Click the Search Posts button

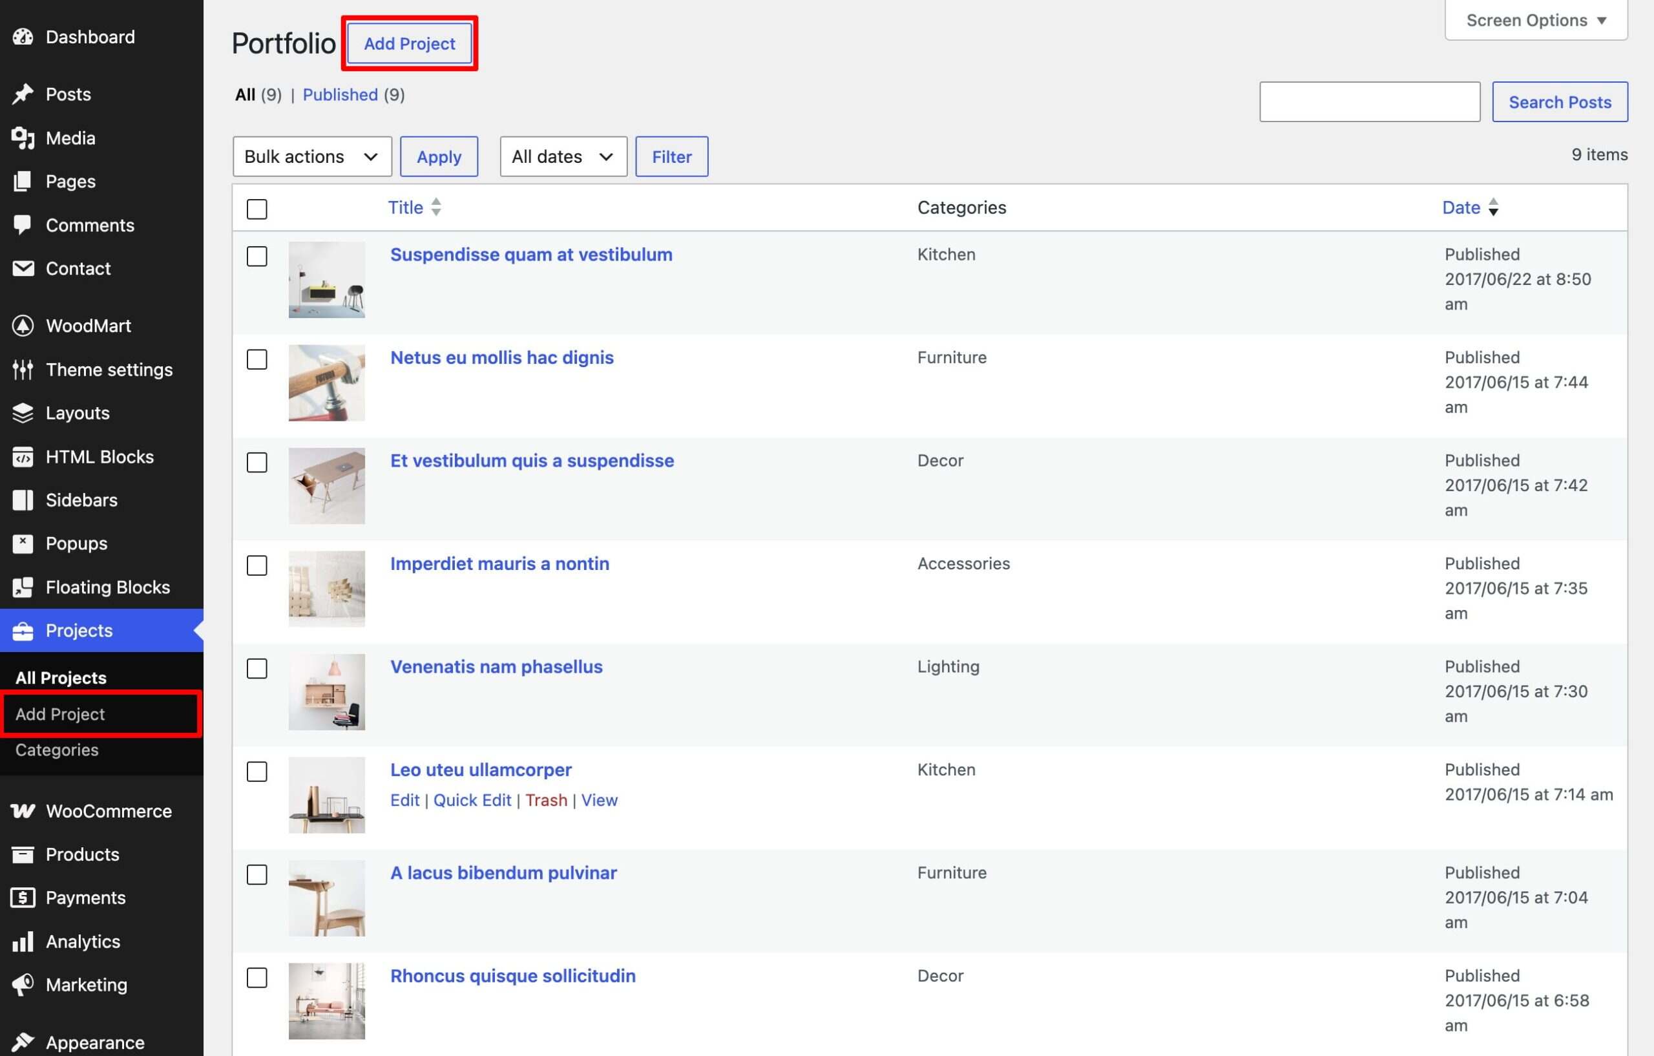[1559, 101]
